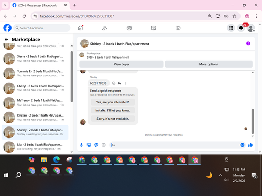Send 'Sorry, it's not available.' response
Image resolution: width=262 pixels, height=196 pixels.
click(113, 119)
